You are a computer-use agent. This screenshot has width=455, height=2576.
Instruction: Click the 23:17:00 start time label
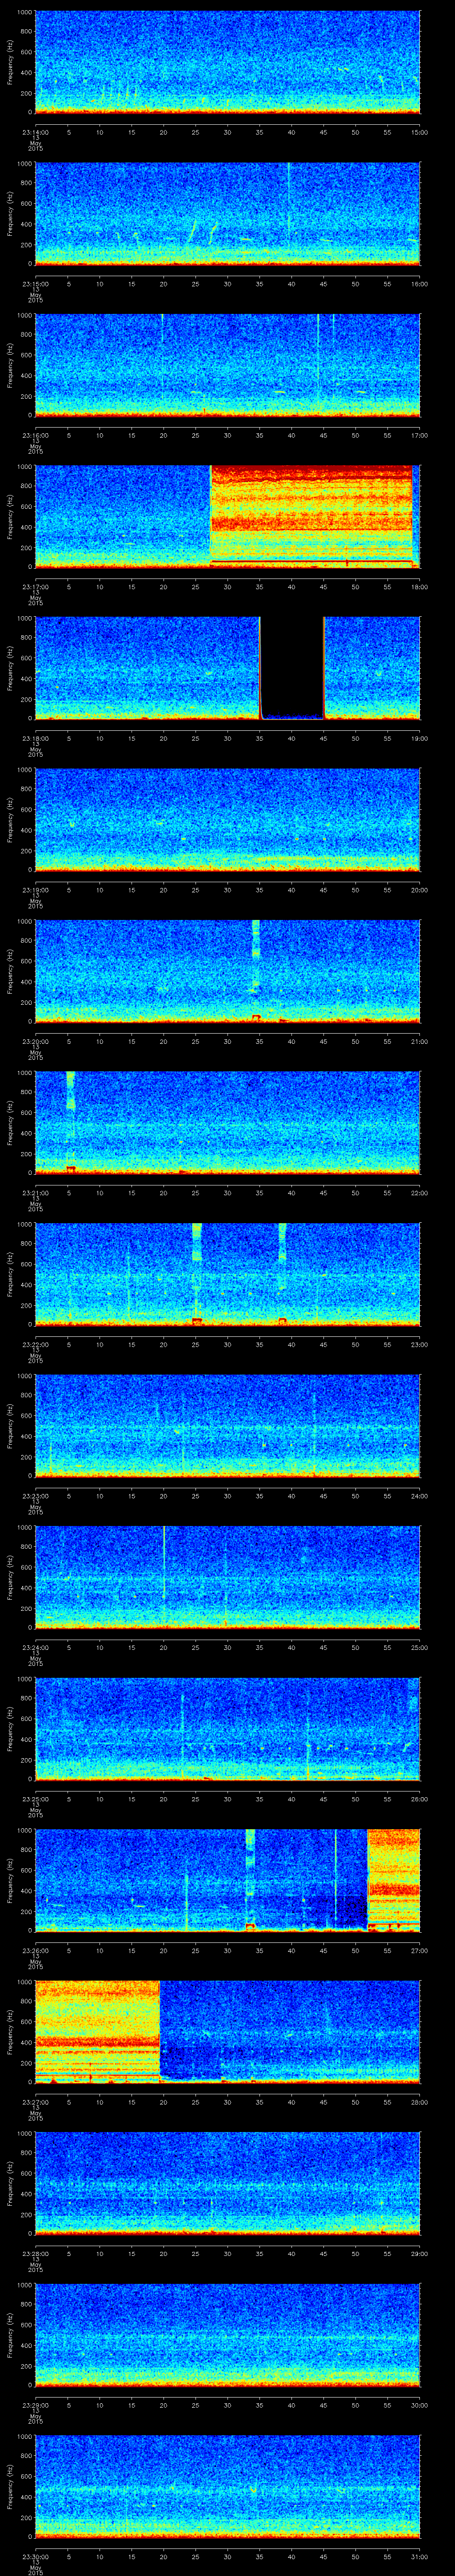[x=35, y=586]
